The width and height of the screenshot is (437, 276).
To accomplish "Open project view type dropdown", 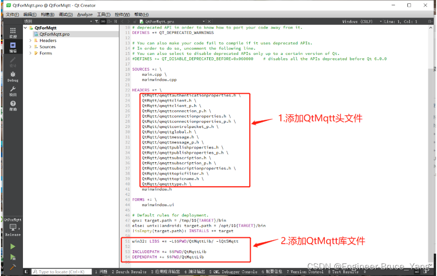I will pos(91,21).
